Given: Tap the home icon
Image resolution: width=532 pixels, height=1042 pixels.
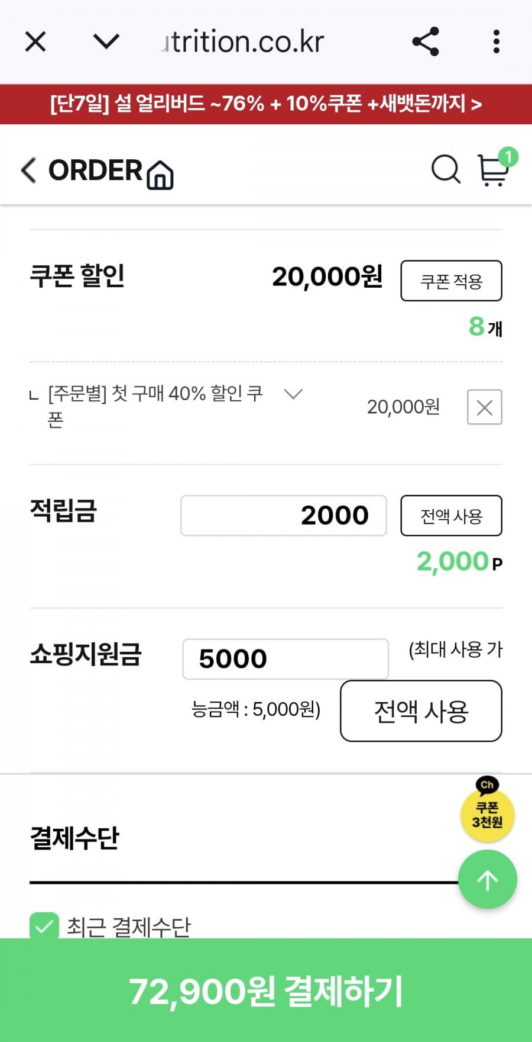Looking at the screenshot, I should (x=160, y=175).
